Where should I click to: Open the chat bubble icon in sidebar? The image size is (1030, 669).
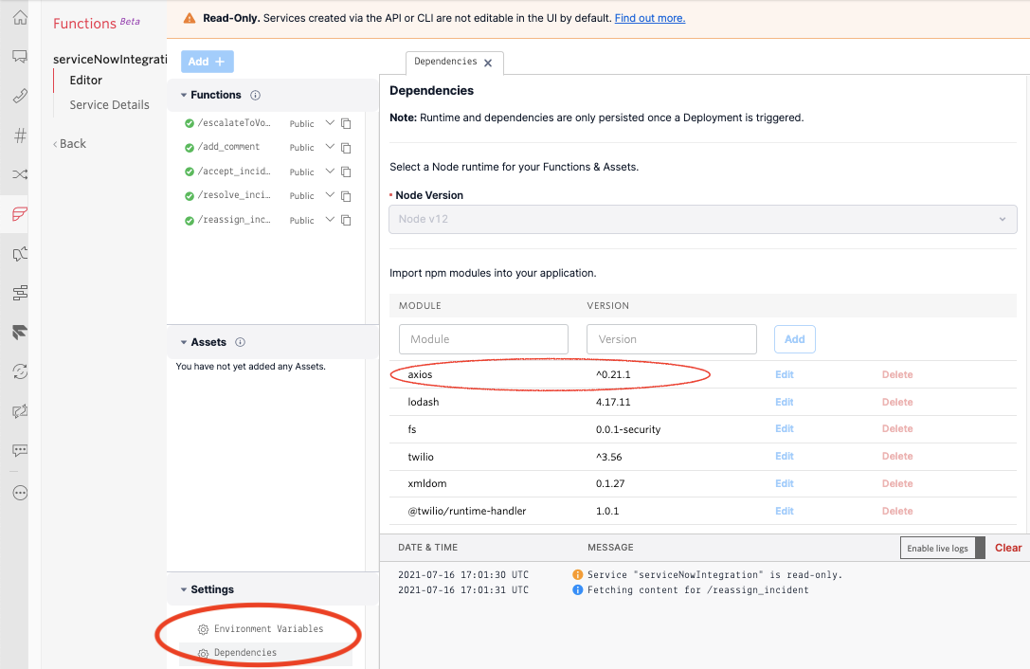20,450
